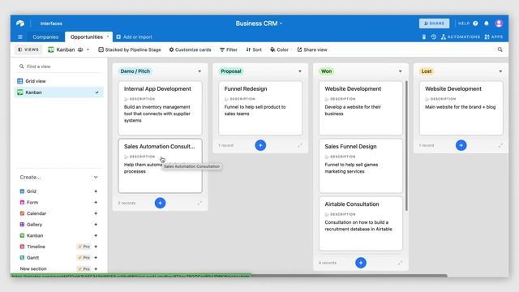Screen dimensions: 519x292
Task: Open Apps panel
Action: [x=494, y=36]
